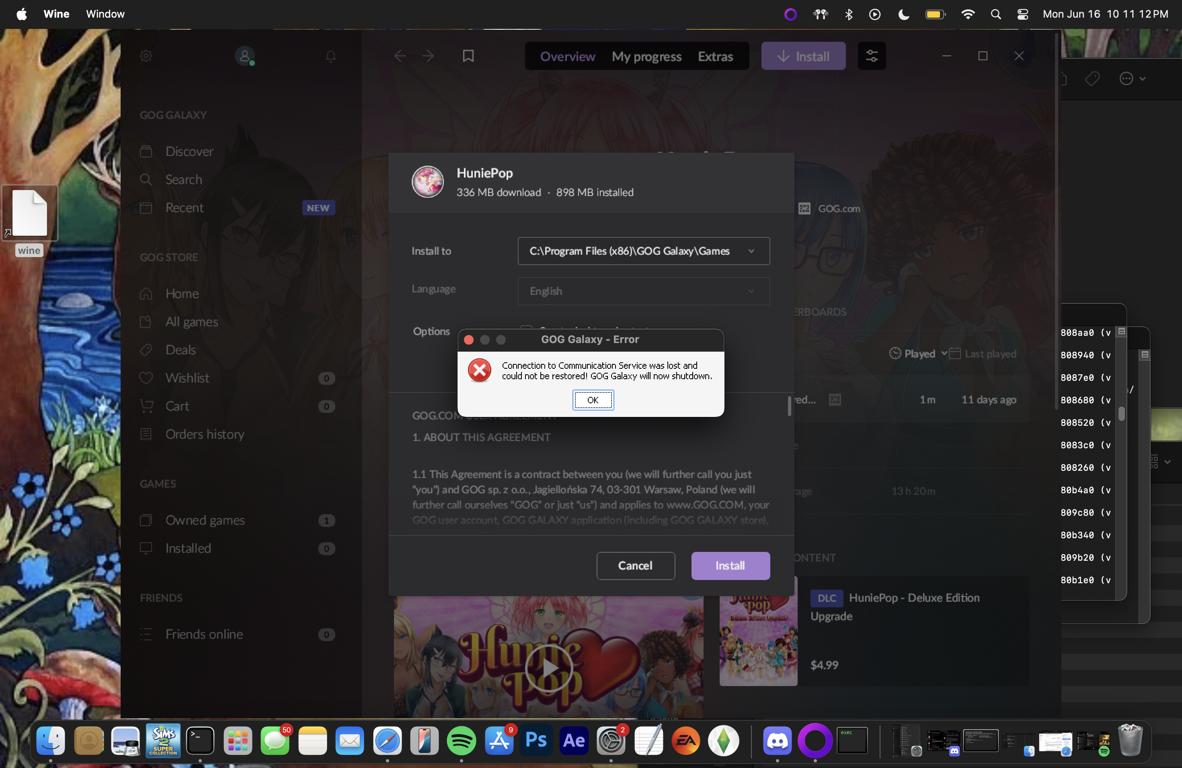
Task: Open the wine shortcut on the desktop
Action: point(29,221)
